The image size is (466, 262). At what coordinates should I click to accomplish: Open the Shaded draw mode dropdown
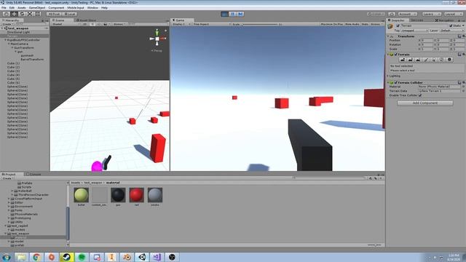[x=66, y=24]
